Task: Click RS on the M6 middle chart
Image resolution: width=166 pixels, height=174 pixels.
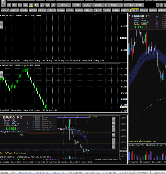Action: [x=1, y=77]
